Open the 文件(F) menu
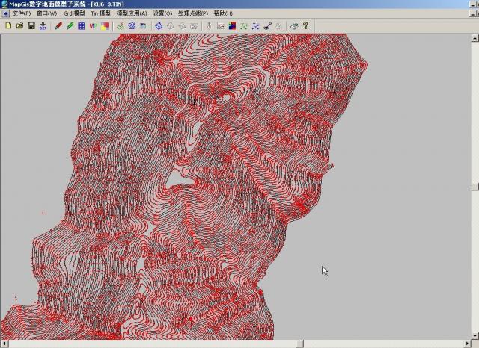The image size is (479, 348). pyautogui.click(x=22, y=13)
